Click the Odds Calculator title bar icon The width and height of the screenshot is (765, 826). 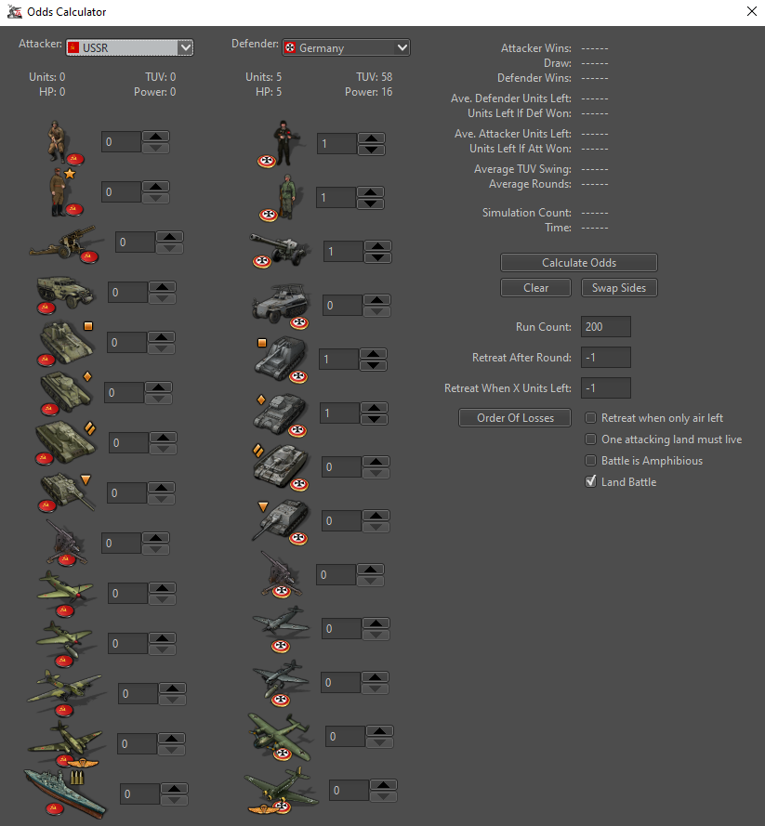coord(14,11)
